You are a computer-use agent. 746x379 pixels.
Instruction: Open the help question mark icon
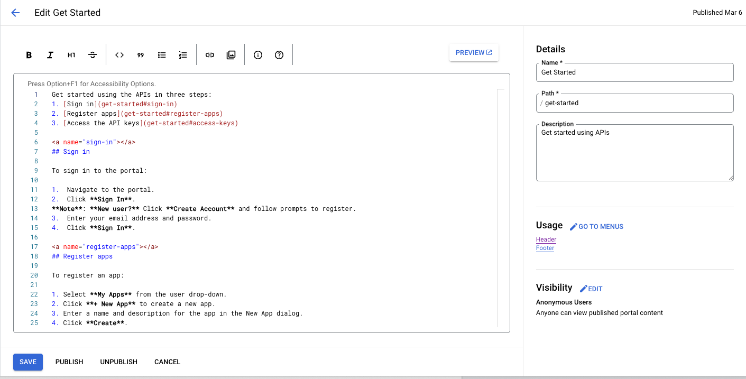[x=279, y=55]
